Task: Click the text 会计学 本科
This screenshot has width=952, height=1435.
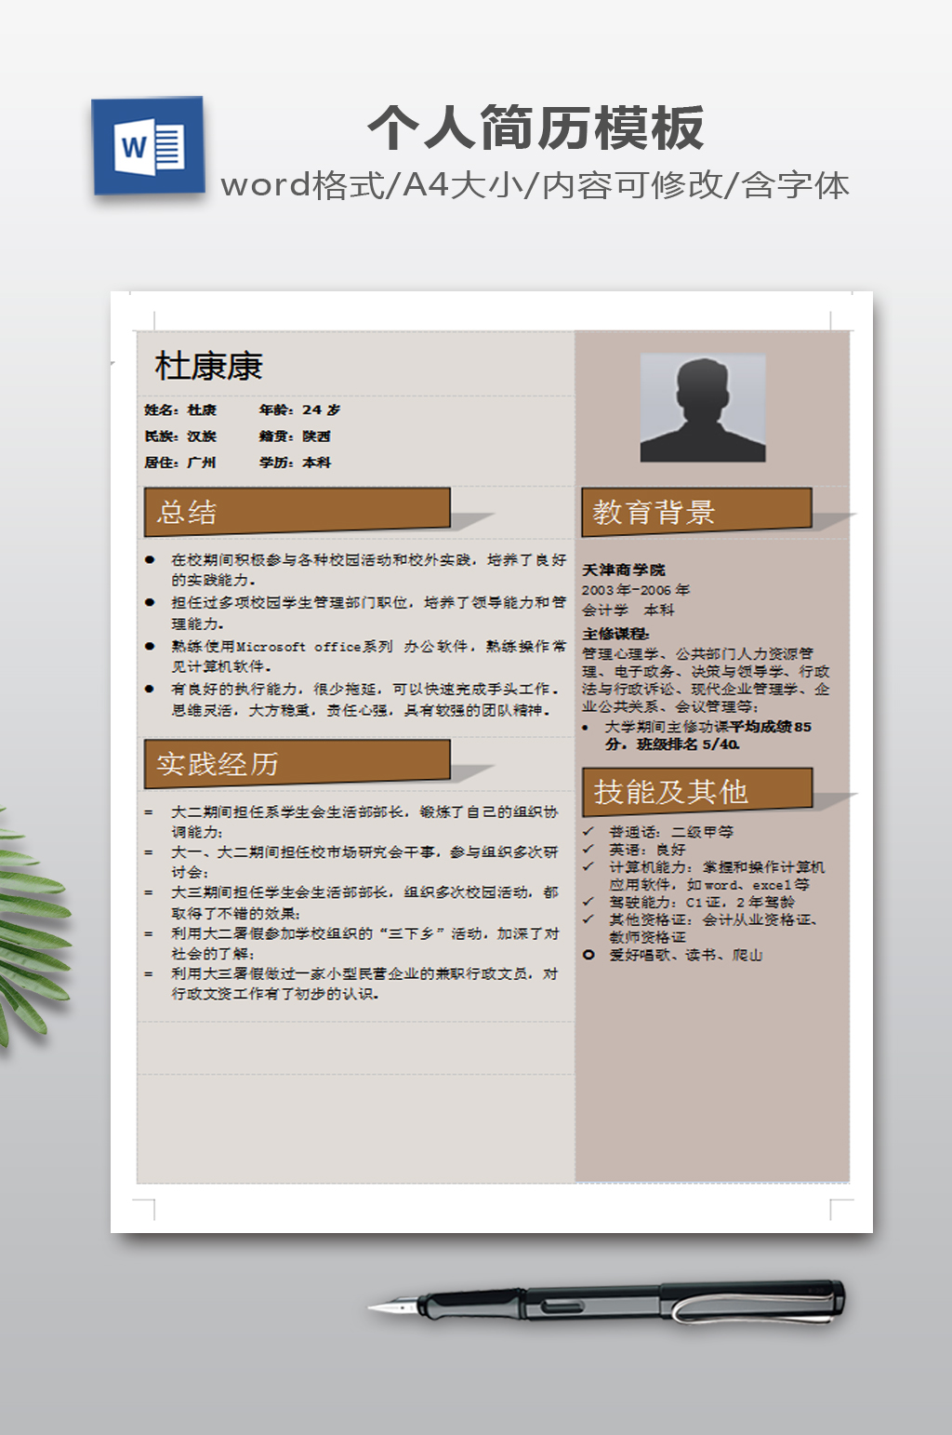Action: (628, 610)
